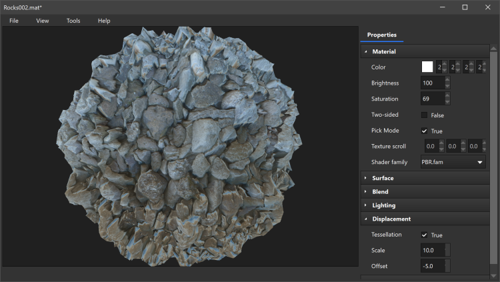The height and width of the screenshot is (282, 500).
Task: Select the Properties tab
Action: (381, 35)
